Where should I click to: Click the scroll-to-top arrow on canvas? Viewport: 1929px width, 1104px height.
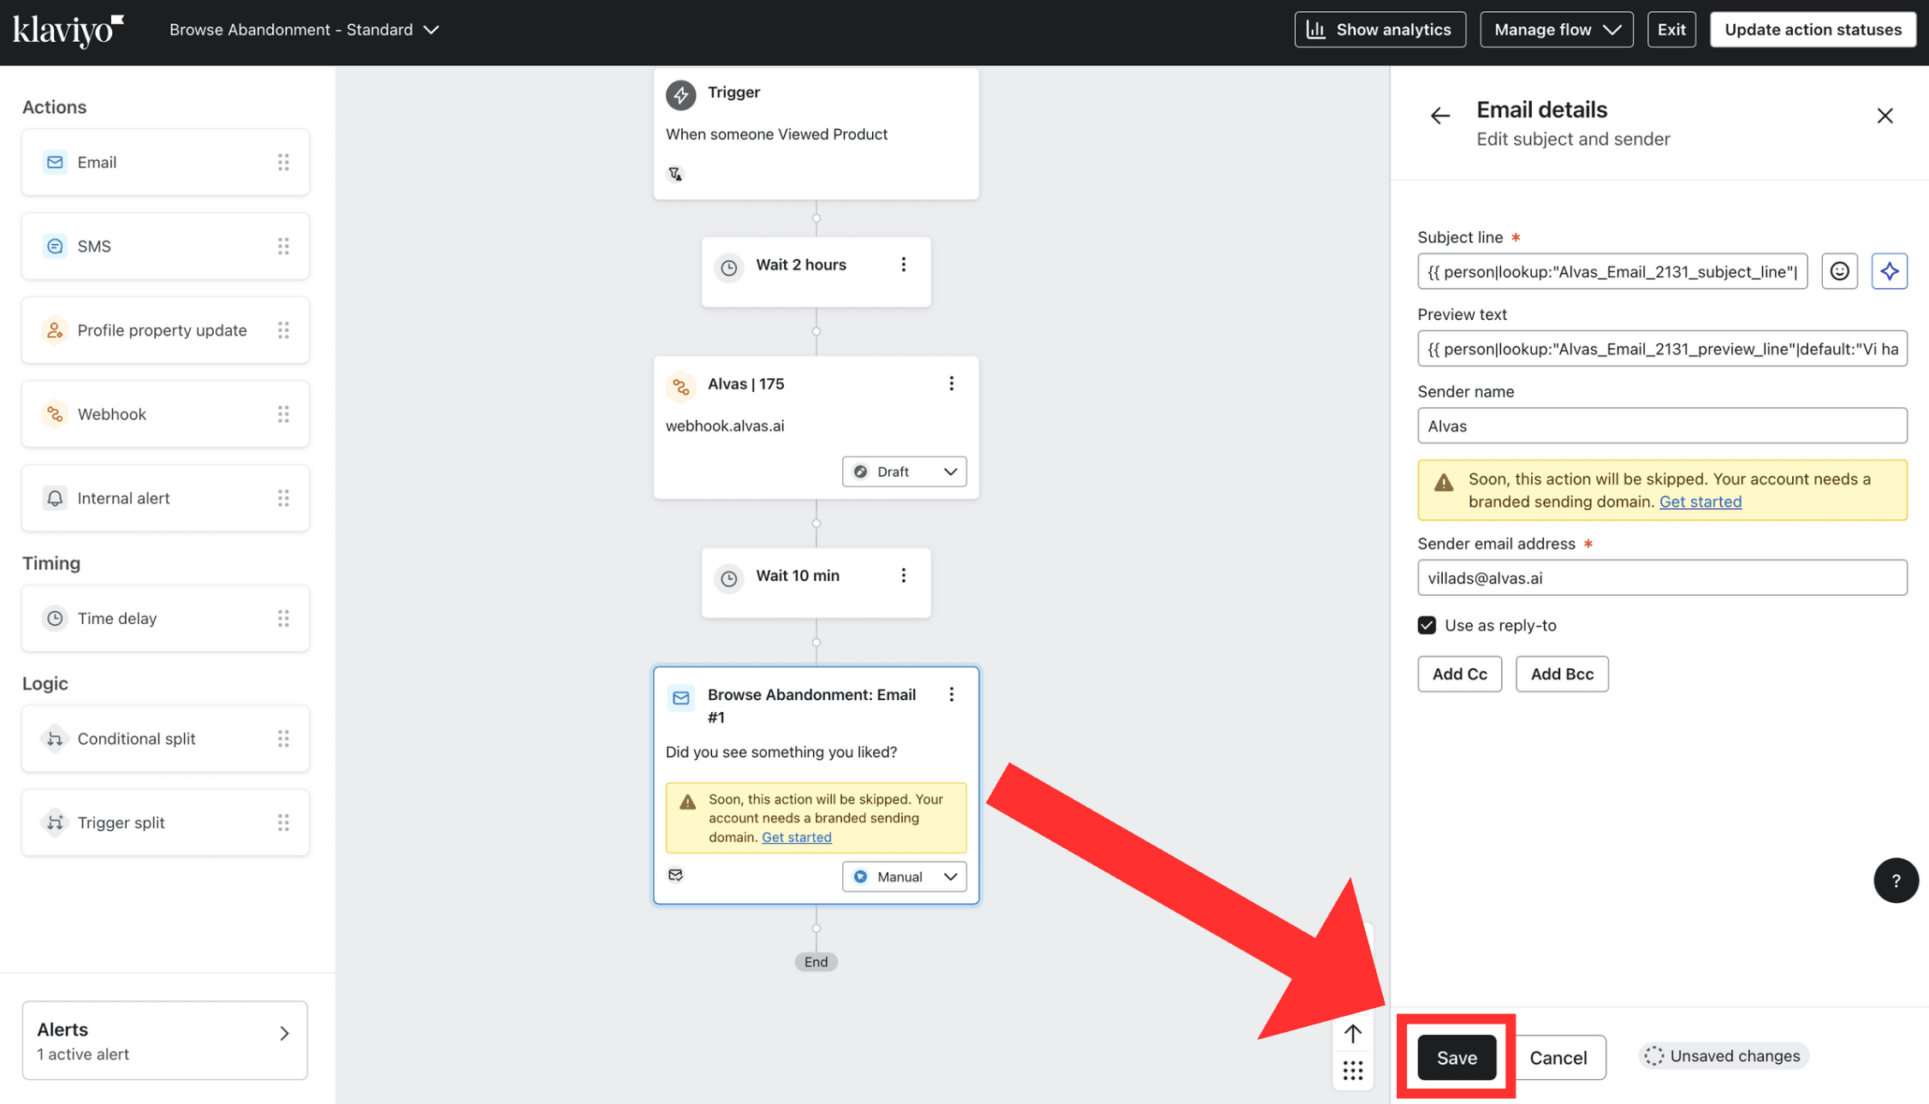(1352, 1034)
